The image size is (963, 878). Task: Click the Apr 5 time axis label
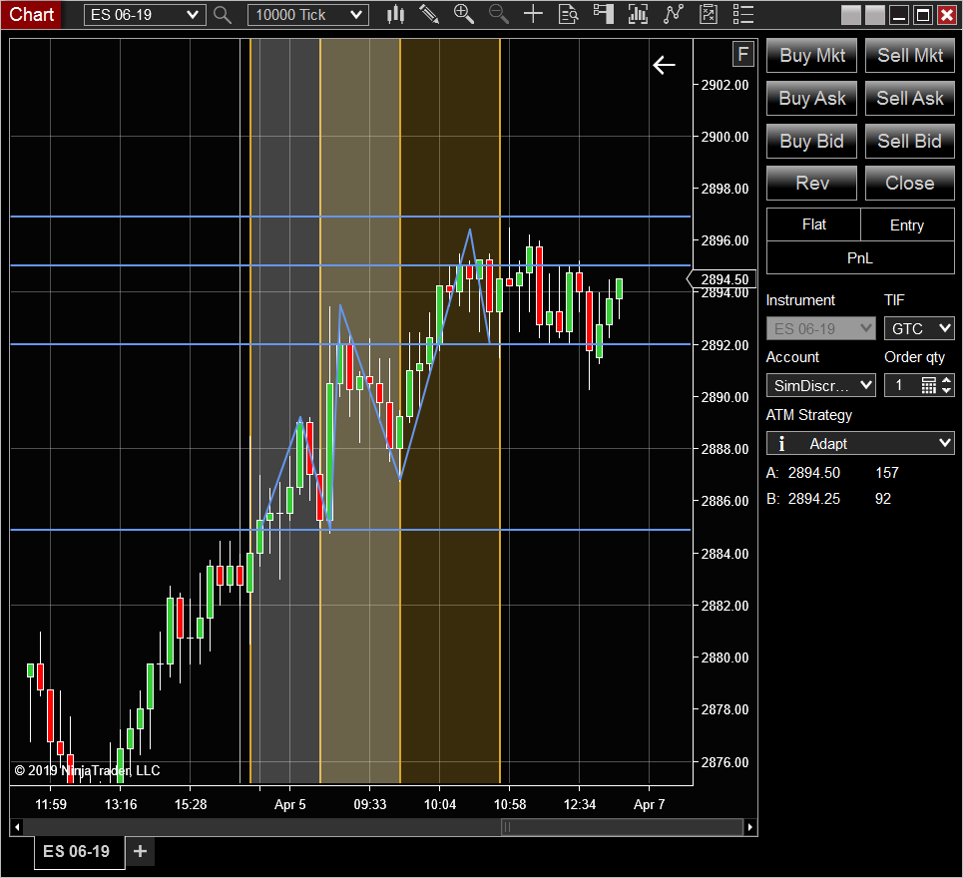click(x=289, y=804)
